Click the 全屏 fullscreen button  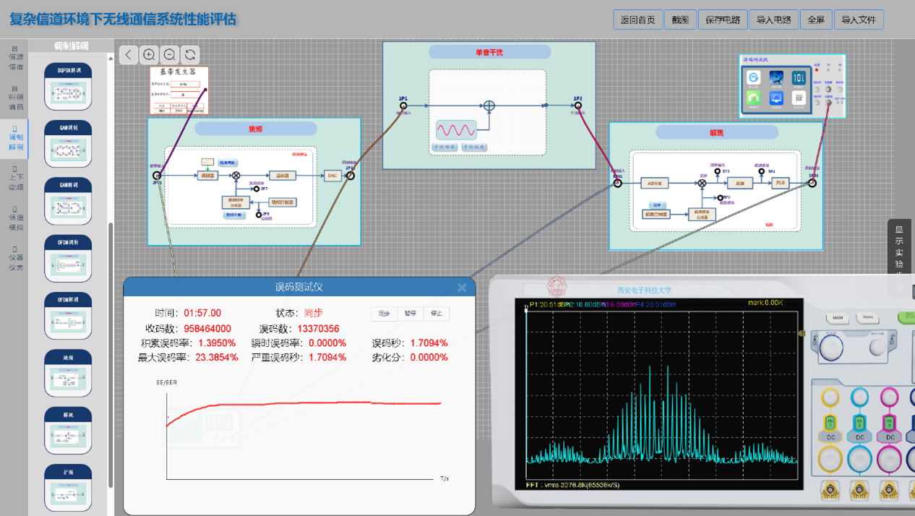point(815,20)
